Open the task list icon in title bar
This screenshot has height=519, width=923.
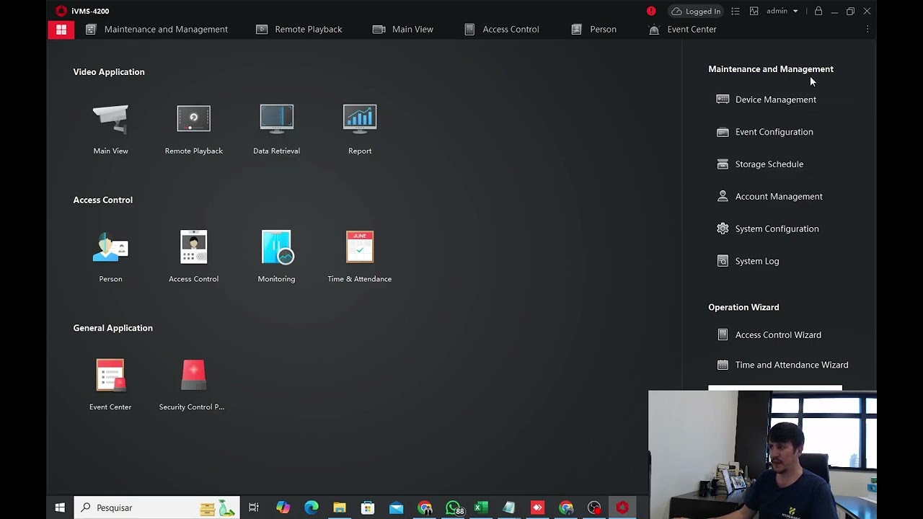pos(736,11)
